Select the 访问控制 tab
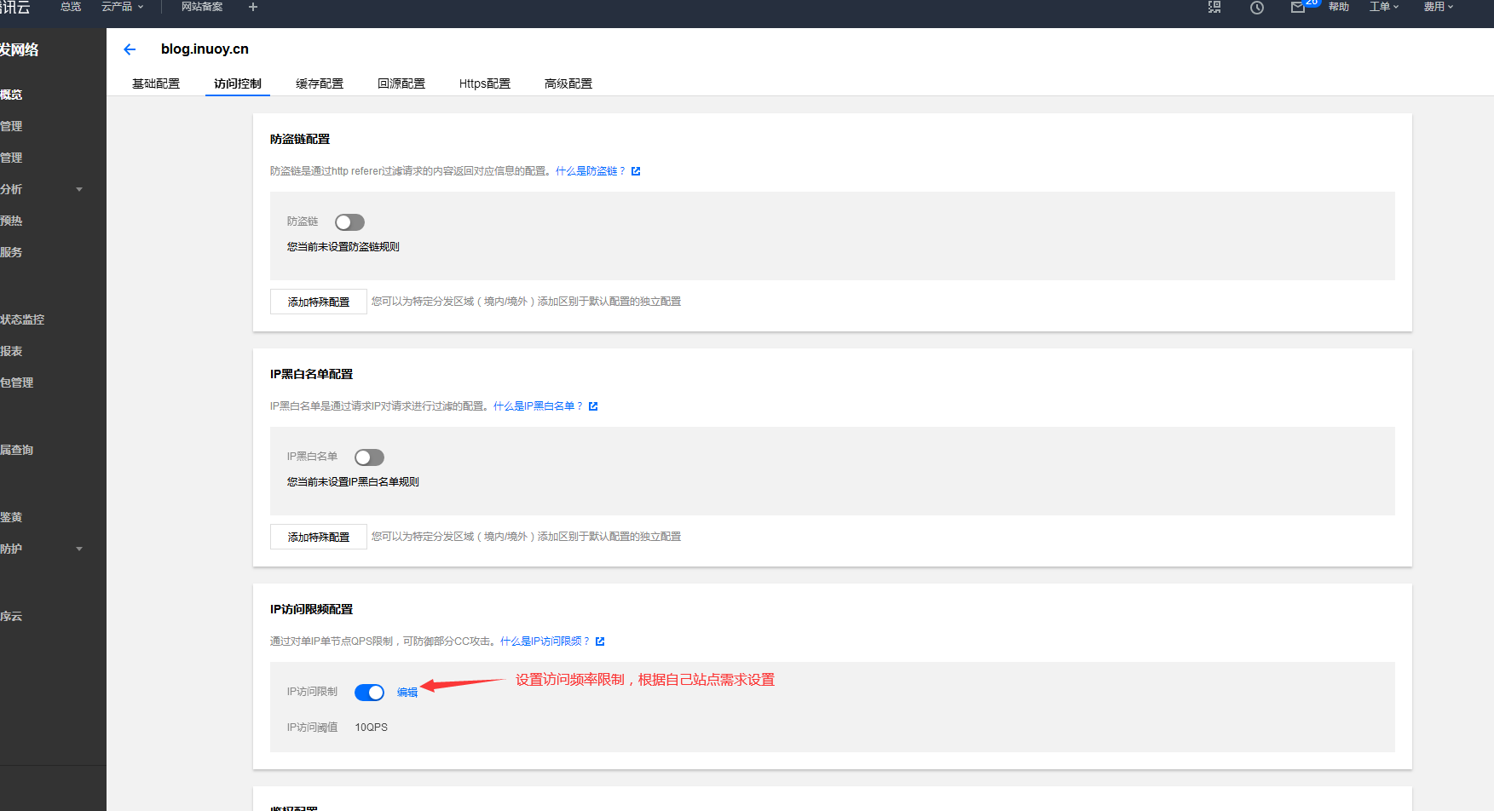Screen dimensions: 1494x811 238,83
